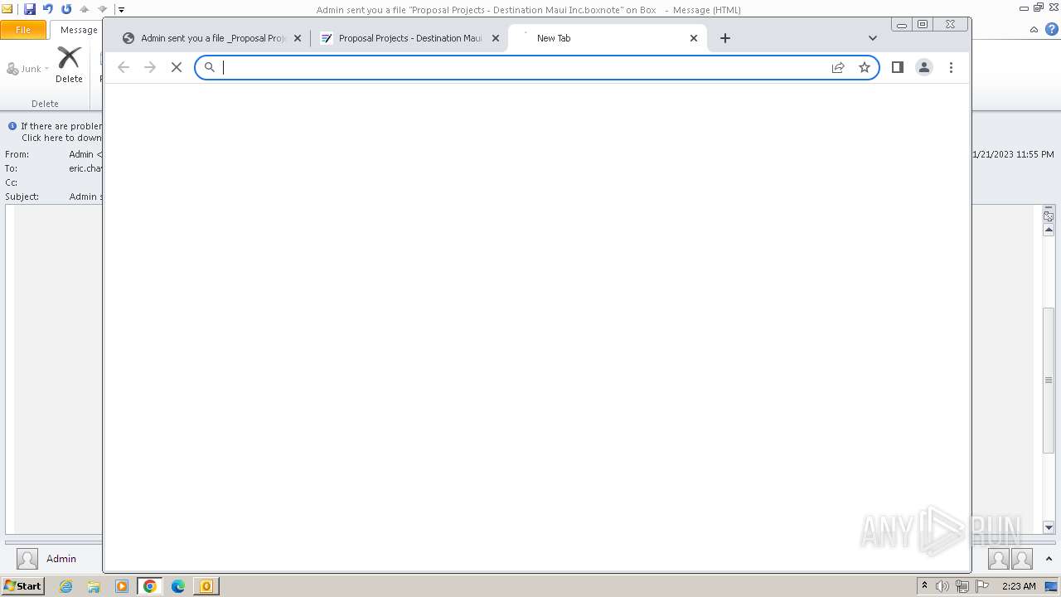Click the Redo icon in Outlook toolbar

pos(66,9)
